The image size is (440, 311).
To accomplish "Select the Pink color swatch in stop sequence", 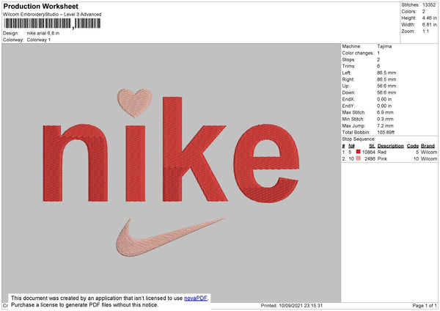I will pyautogui.click(x=358, y=158).
